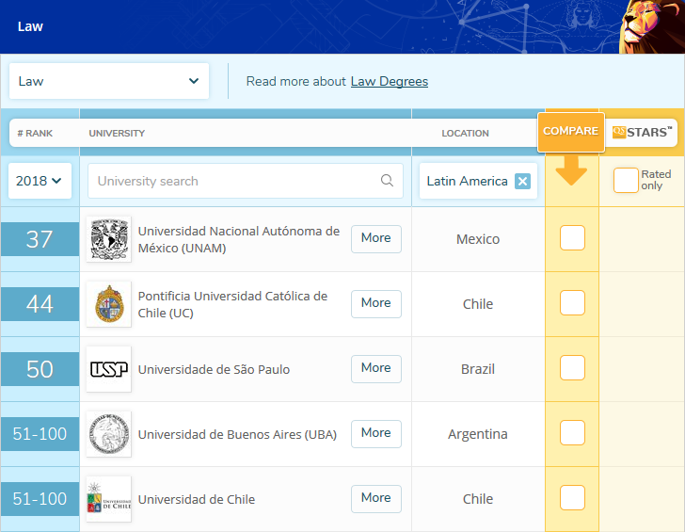Remove the Latin America location filter
The height and width of the screenshot is (532, 685).
tap(522, 181)
